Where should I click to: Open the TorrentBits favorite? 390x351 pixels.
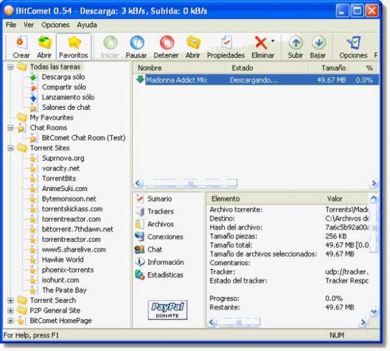[59, 178]
